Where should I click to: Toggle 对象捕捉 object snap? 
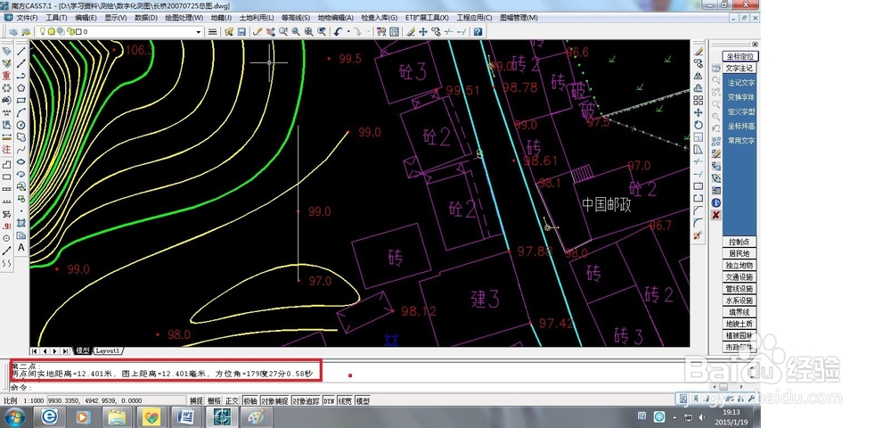tap(275, 400)
